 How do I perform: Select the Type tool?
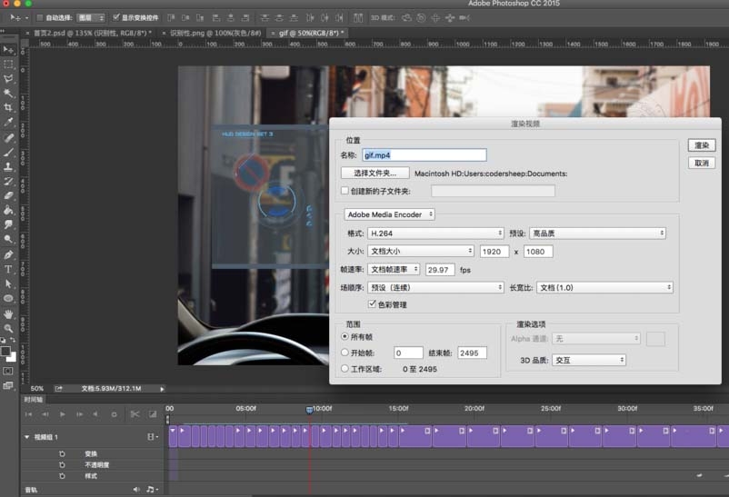pos(8,269)
